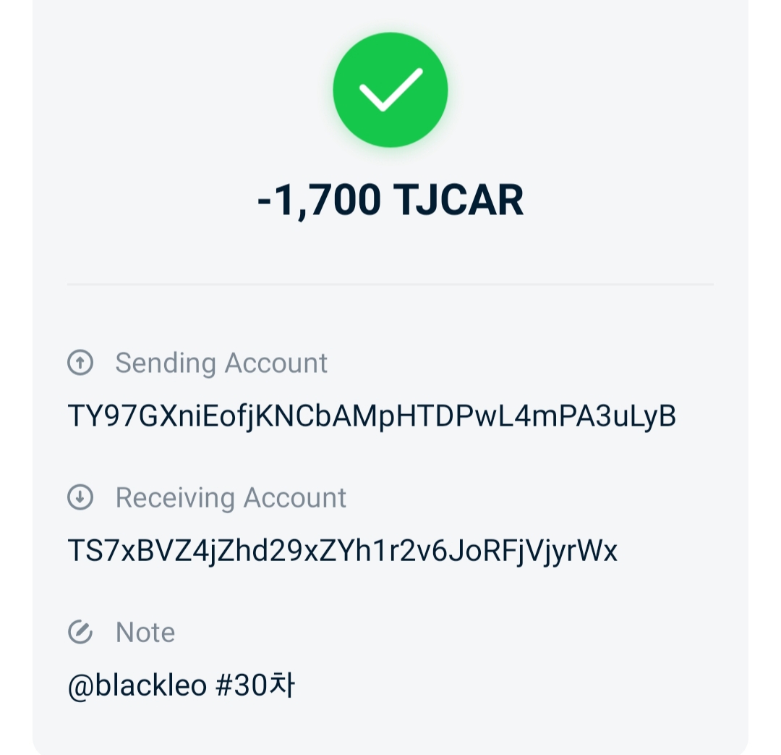Tap the @blackleo mention in the note
The height and width of the screenshot is (755, 781).
137,686
